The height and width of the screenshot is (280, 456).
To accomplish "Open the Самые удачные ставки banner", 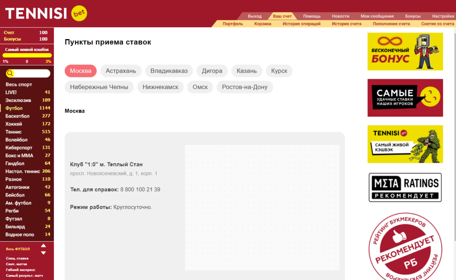I will tap(405, 97).
